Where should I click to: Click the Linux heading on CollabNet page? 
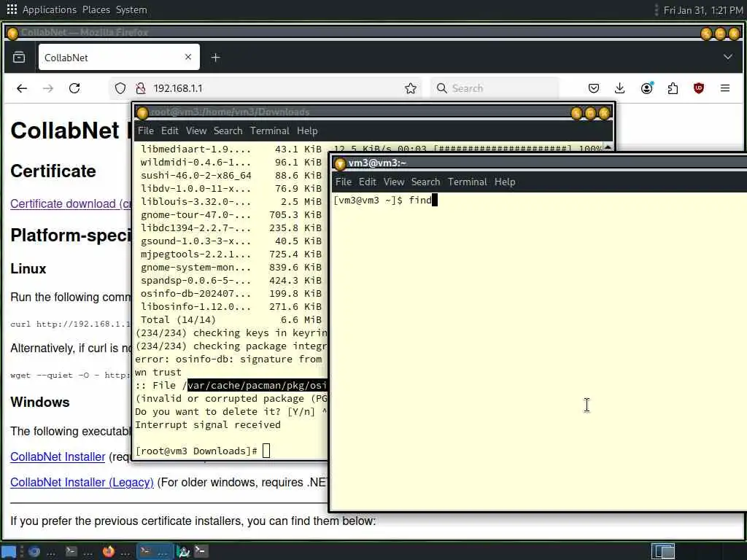click(x=28, y=268)
